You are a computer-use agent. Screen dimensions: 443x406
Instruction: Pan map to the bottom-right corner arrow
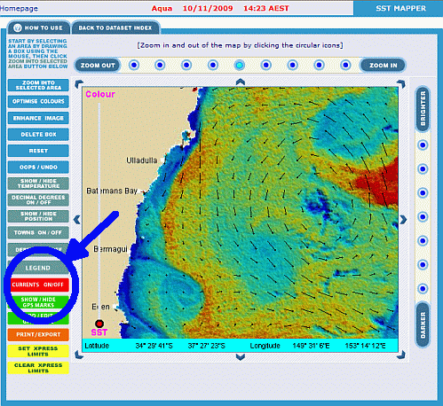401,355
